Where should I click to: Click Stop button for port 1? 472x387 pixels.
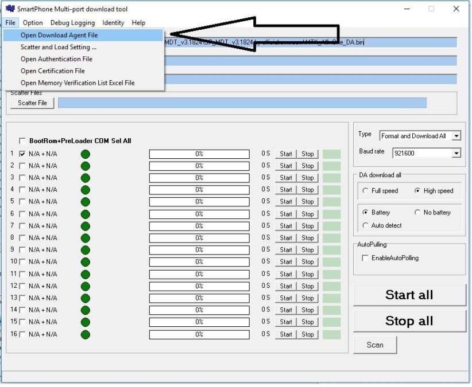[x=308, y=154]
